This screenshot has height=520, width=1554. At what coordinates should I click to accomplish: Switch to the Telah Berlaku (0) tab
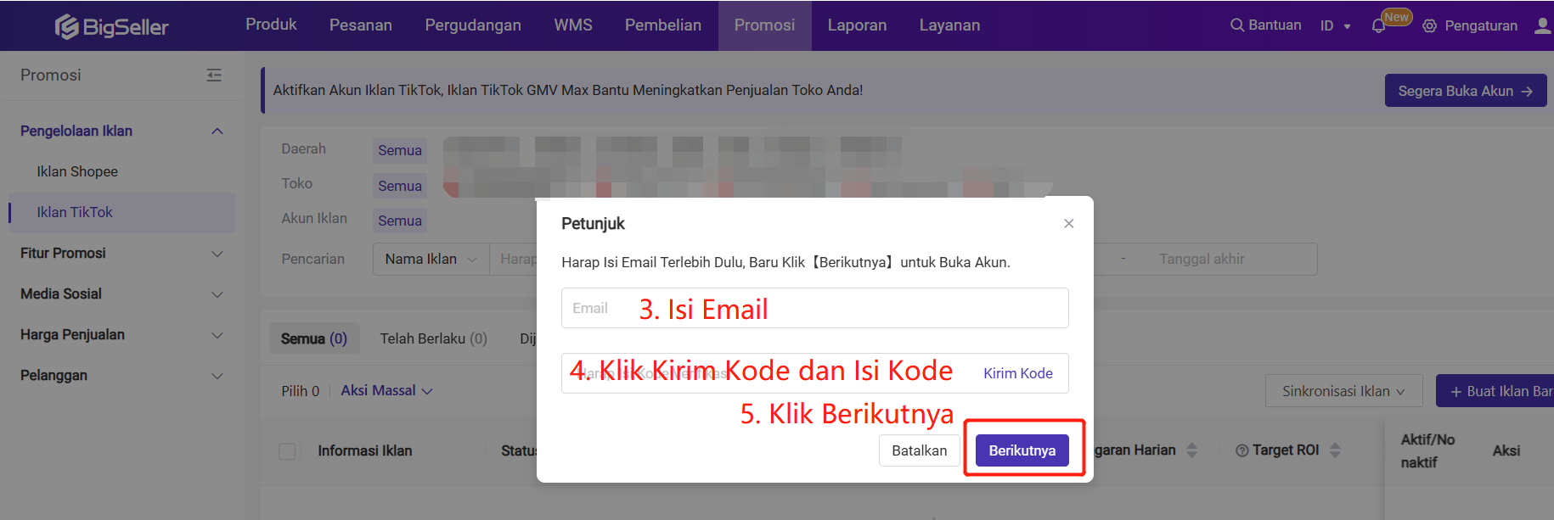[434, 338]
